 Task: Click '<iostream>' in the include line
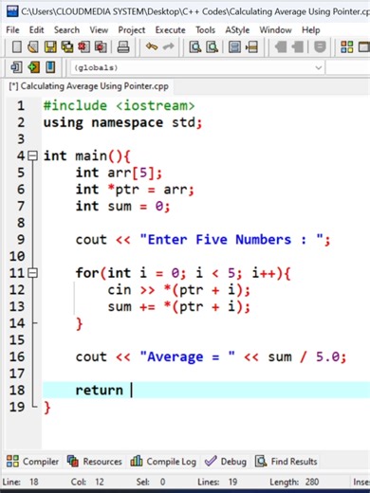tap(156, 105)
